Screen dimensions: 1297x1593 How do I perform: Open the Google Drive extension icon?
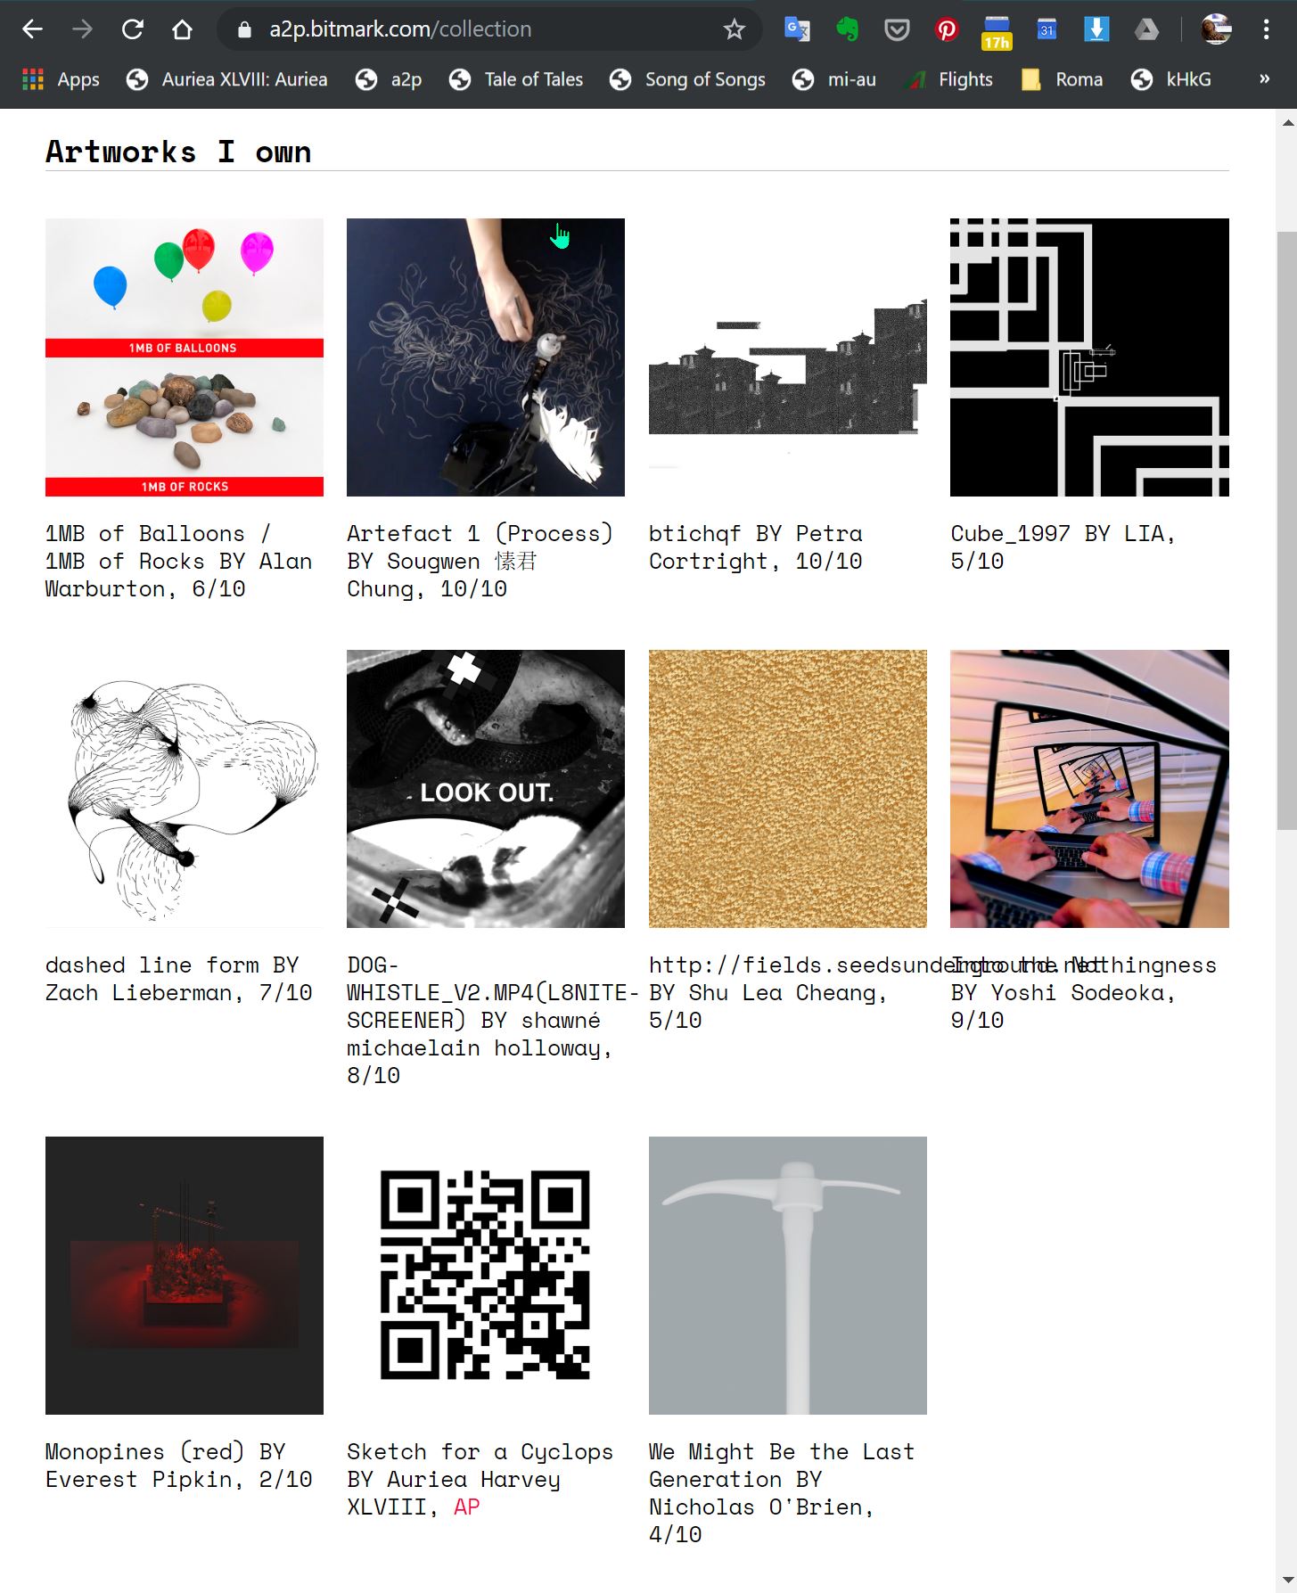click(1146, 29)
